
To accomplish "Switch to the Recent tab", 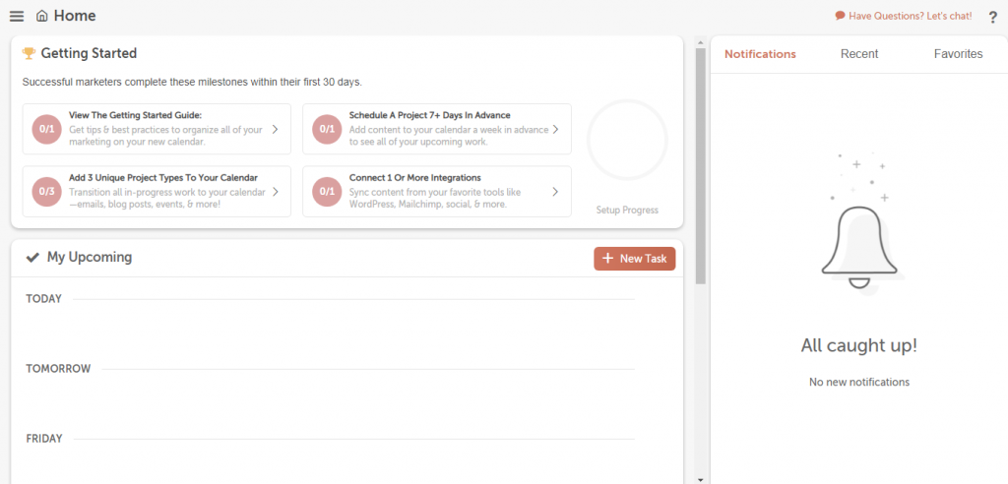I will pos(858,54).
